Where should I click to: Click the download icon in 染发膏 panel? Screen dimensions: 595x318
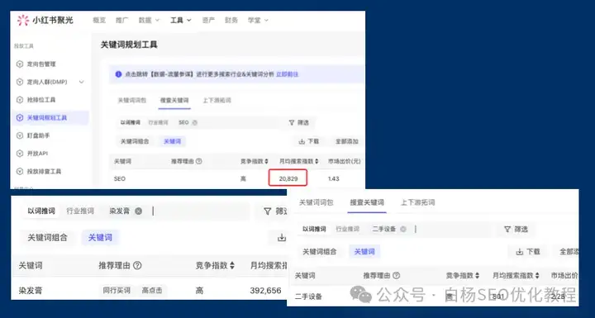[x=282, y=238]
